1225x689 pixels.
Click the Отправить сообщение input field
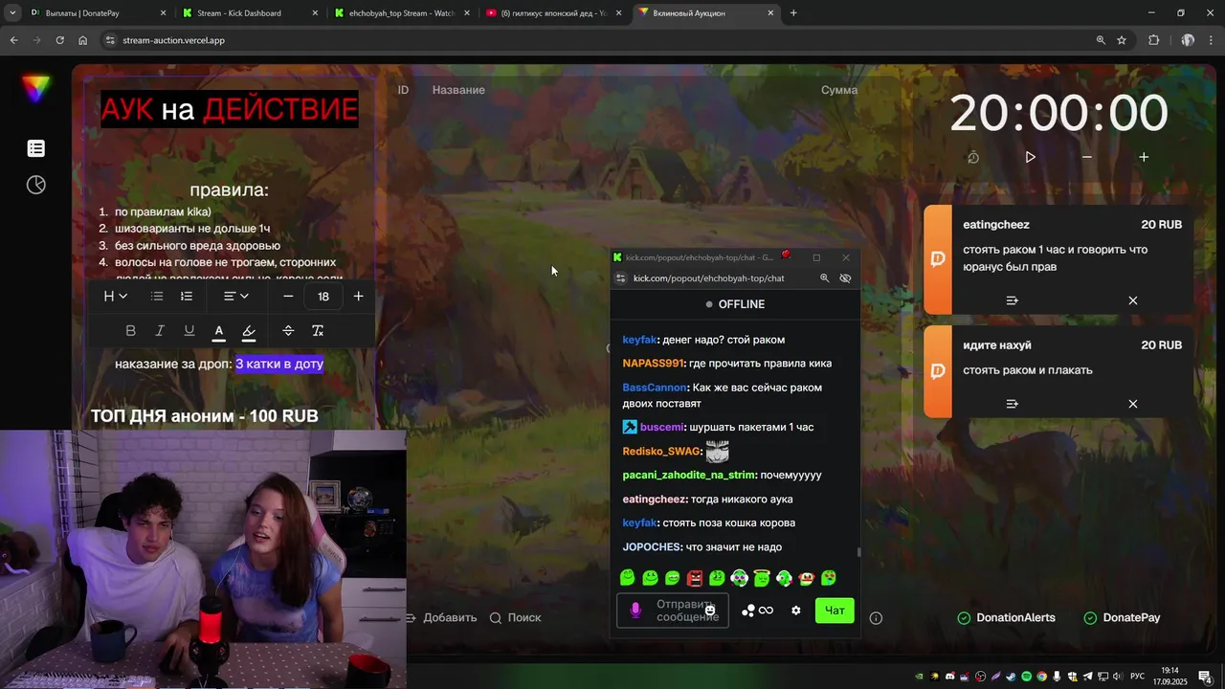point(673,611)
